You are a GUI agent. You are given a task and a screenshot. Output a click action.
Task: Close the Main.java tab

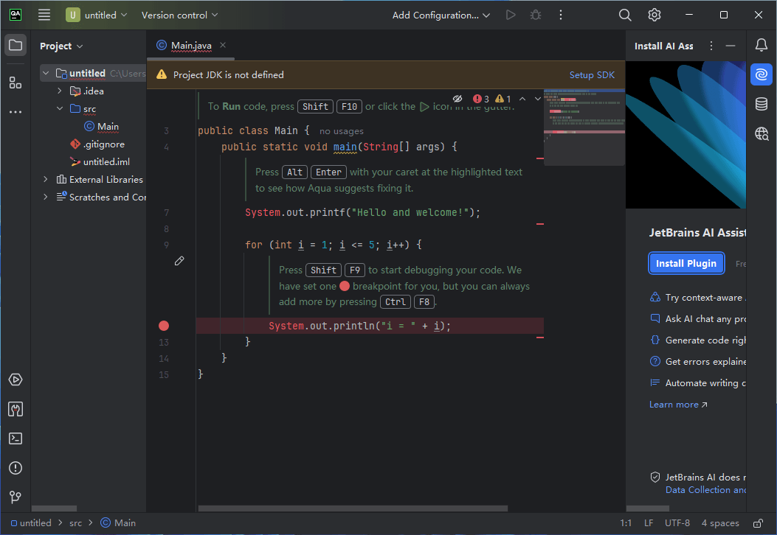coord(223,45)
